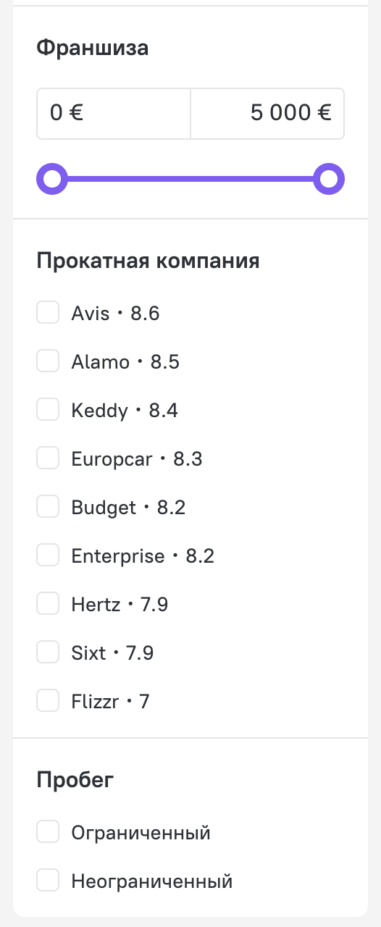This screenshot has height=927, width=381.
Task: Click the maximum deductible field showing 5 000 €
Action: point(267,114)
